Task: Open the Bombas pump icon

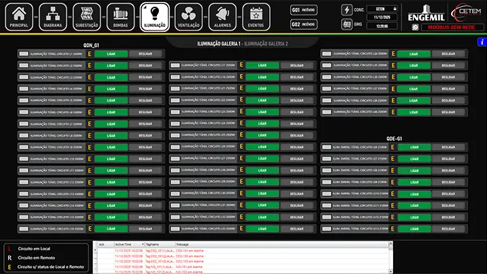Action: (121, 16)
